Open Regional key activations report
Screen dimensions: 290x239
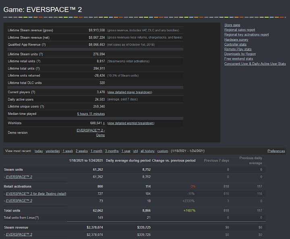click(x=246, y=35)
